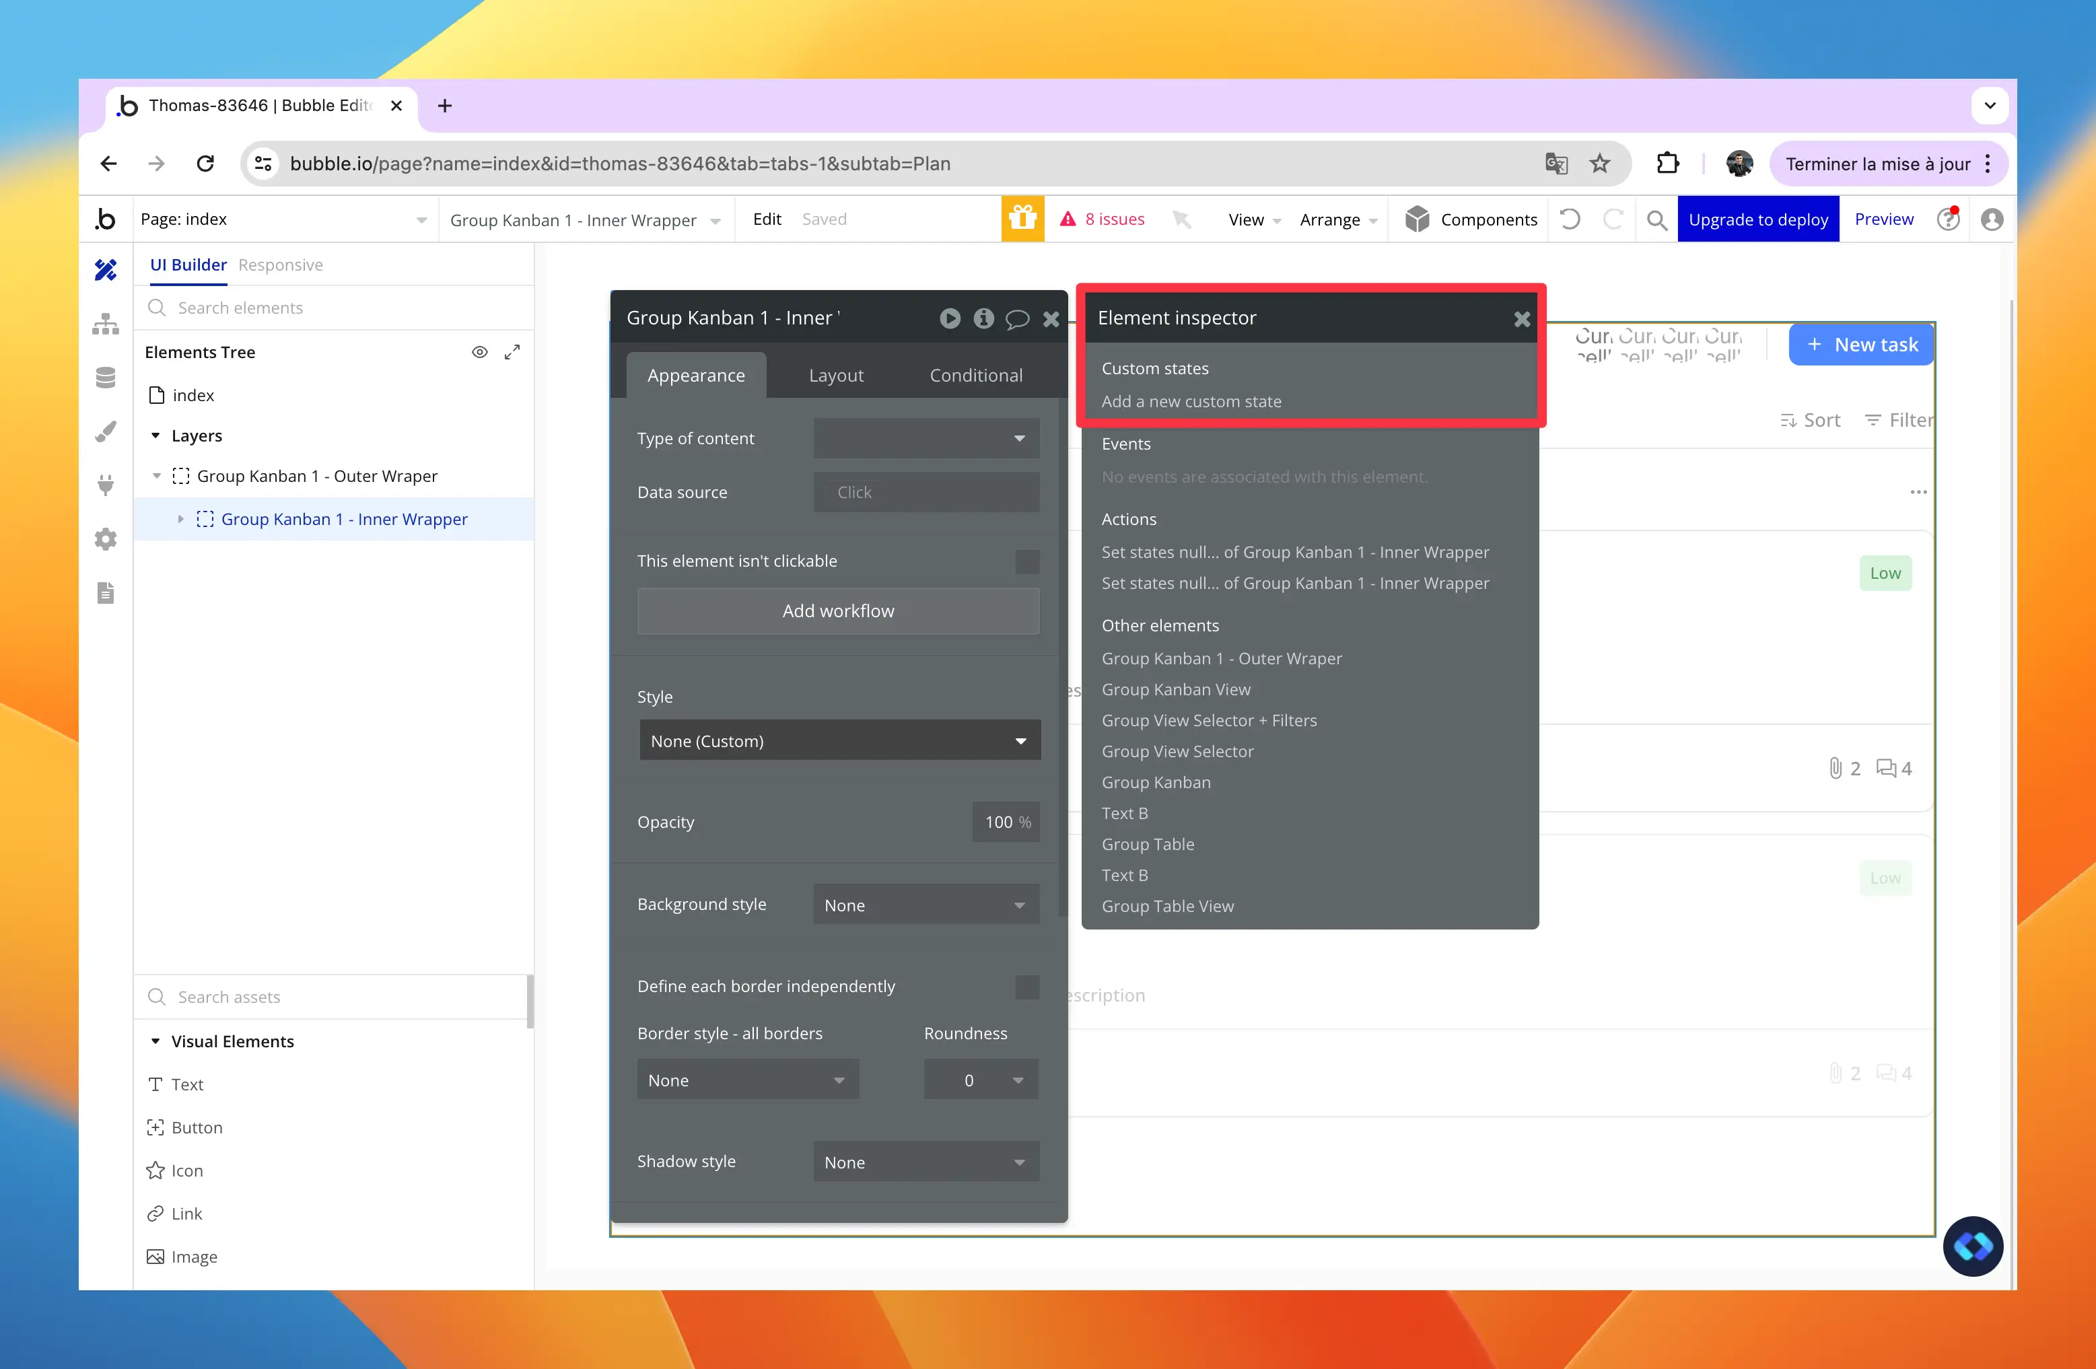This screenshot has width=2096, height=1369.
Task: Enable the 'This element isn't clickable' checkbox
Action: point(1027,562)
